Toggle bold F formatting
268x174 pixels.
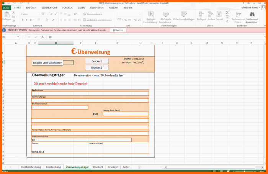pyautogui.click(x=23, y=20)
